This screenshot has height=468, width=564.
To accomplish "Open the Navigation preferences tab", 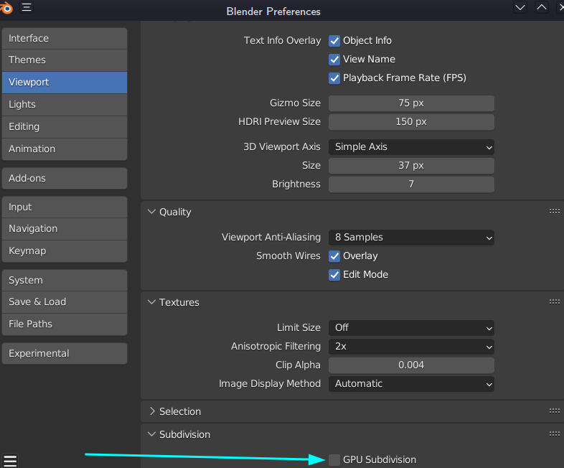I will 65,229.
